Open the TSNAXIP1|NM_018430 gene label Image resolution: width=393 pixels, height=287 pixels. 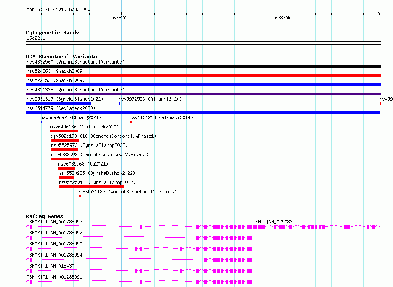[x=50, y=266]
